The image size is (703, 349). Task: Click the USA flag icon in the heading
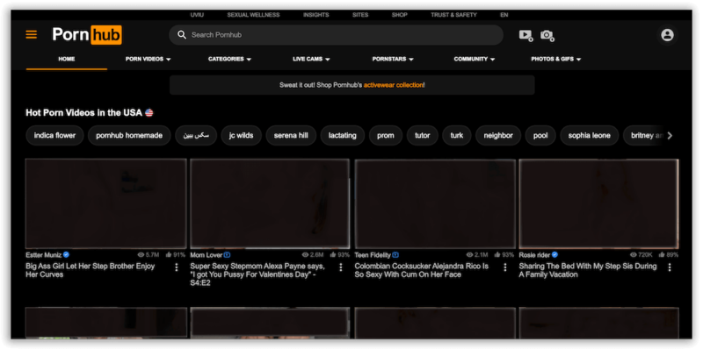click(149, 113)
